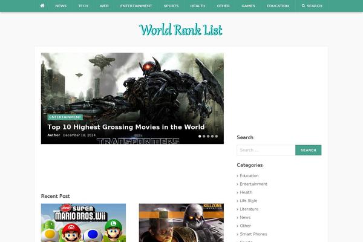This screenshot has width=363, height=242.
Task: Open the Super Mario Bros Wii post thumbnail
Action: 83,223
